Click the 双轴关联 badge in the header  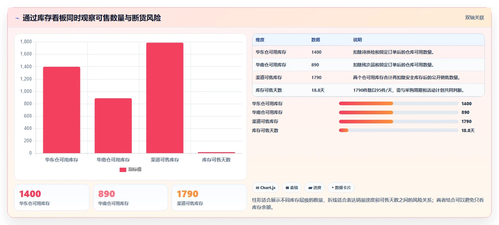474,18
